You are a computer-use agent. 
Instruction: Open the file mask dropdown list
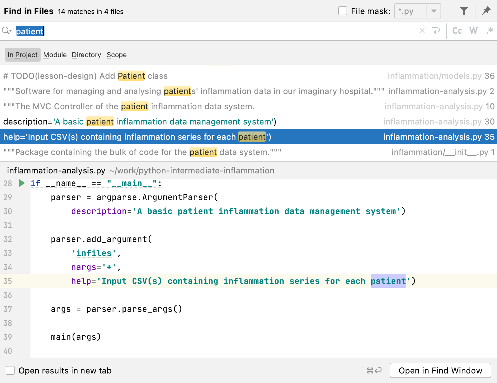tap(434, 10)
